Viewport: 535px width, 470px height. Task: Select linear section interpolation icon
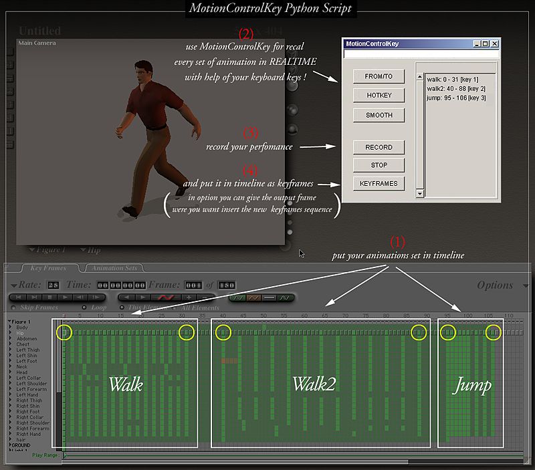coord(254,298)
